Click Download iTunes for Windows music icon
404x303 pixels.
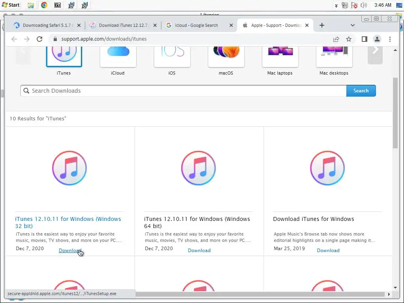click(327, 168)
